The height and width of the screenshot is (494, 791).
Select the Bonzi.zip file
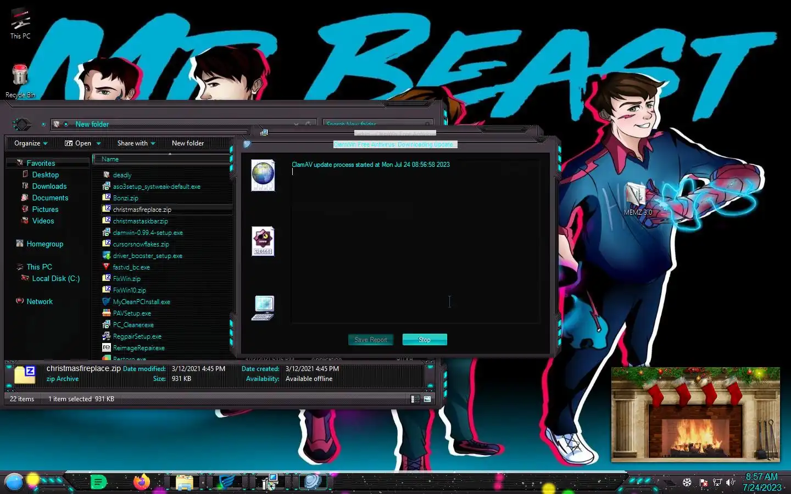coord(125,198)
